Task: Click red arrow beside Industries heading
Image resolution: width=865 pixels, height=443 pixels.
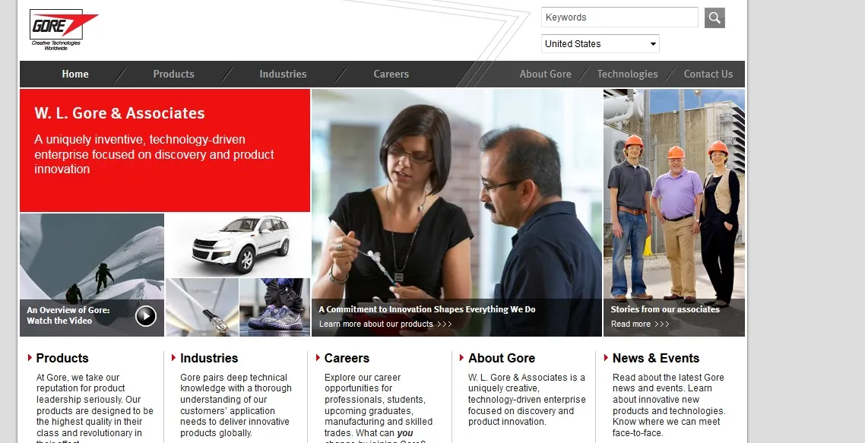Action: tap(174, 358)
